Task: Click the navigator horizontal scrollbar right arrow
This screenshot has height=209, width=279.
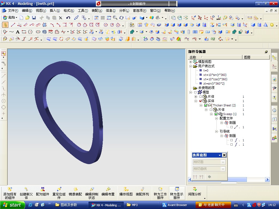Action: (x=267, y=180)
